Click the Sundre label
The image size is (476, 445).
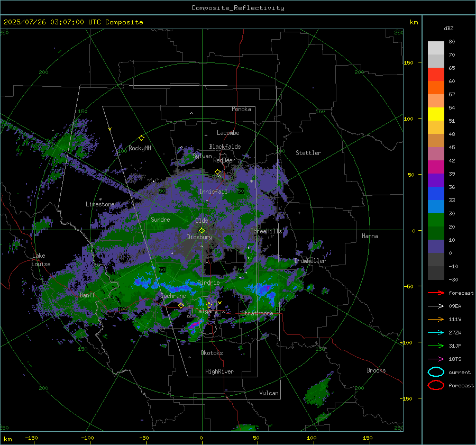tap(160, 219)
